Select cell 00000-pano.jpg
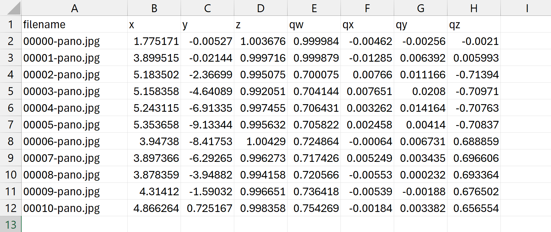 (74, 41)
